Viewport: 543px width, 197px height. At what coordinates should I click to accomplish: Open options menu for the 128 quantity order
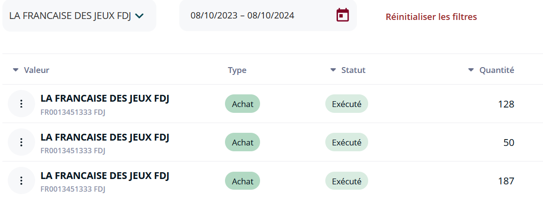(x=21, y=104)
